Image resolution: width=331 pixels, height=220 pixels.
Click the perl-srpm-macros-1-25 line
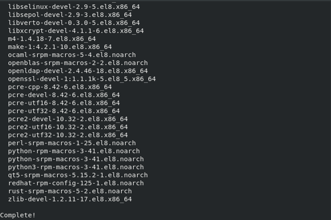[x=72, y=143]
